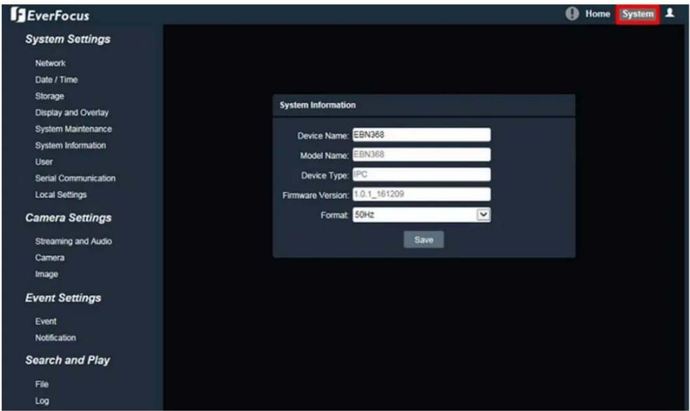Viewport: 690px width, 411px height.
Task: Open Notification settings
Action: point(55,338)
